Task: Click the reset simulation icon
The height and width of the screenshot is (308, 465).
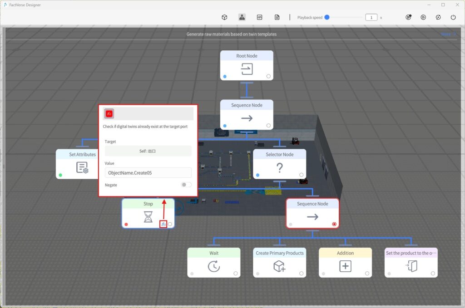Action: [438, 17]
